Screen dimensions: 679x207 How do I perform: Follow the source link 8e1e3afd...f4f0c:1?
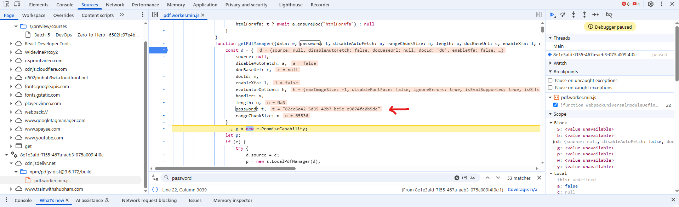tap(458, 190)
